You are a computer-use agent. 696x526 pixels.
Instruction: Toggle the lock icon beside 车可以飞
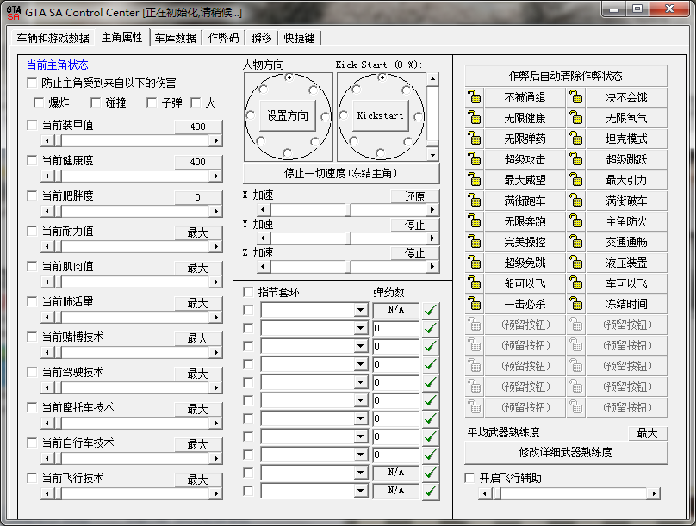576,283
